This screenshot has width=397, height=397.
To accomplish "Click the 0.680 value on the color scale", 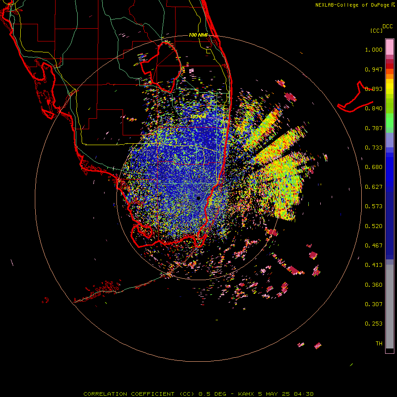I will click(374, 167).
